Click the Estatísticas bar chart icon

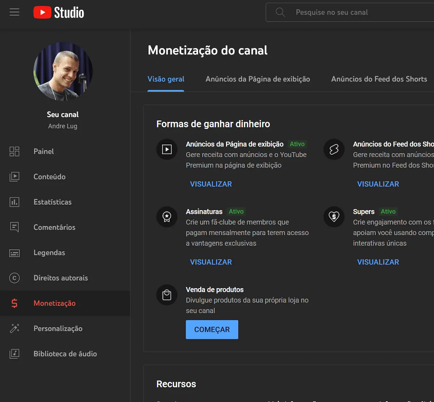pos(14,202)
